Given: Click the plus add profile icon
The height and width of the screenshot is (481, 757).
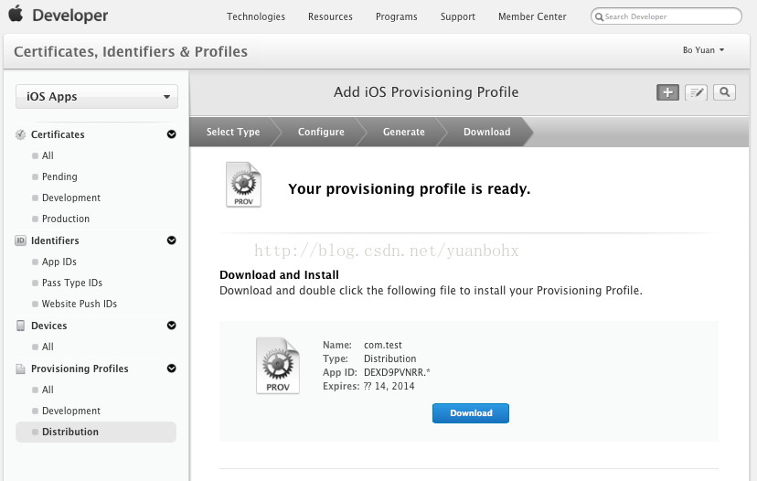Looking at the screenshot, I should [667, 92].
